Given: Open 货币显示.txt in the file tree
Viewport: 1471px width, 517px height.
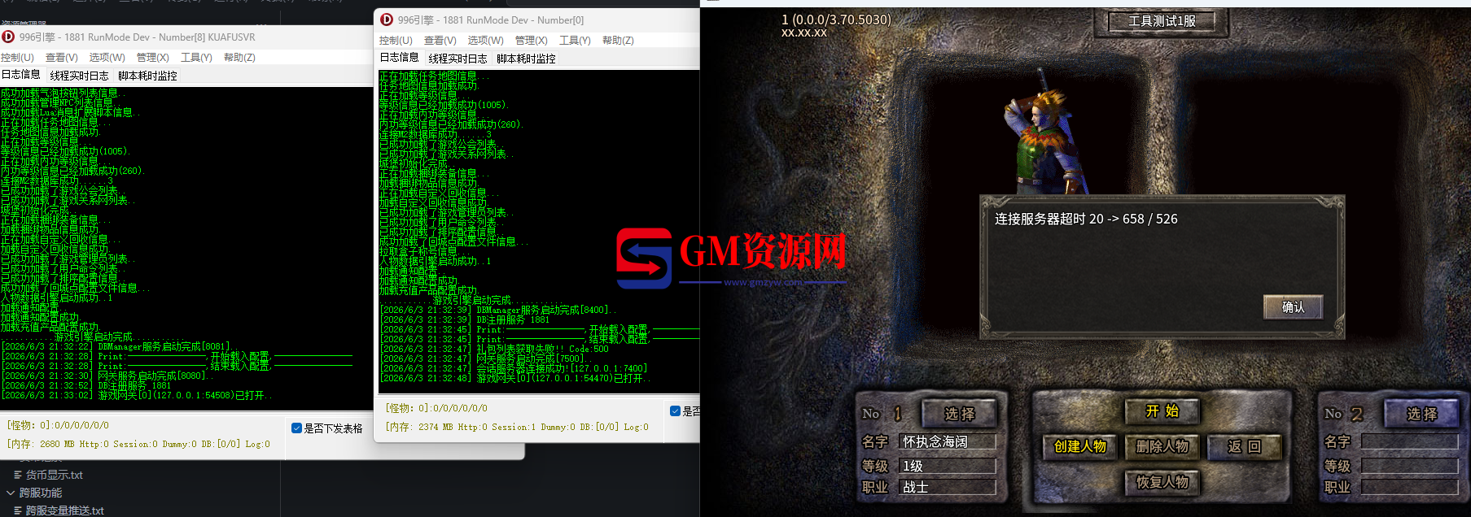Looking at the screenshot, I should [x=54, y=475].
